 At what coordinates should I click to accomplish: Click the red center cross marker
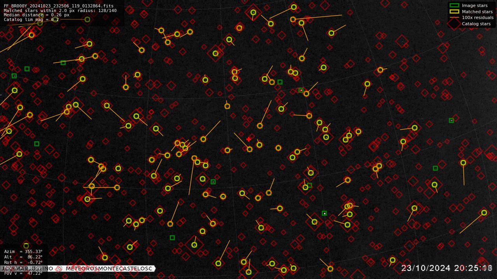(249, 139)
